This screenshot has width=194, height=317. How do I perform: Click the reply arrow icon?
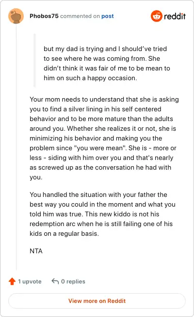coord(55,281)
